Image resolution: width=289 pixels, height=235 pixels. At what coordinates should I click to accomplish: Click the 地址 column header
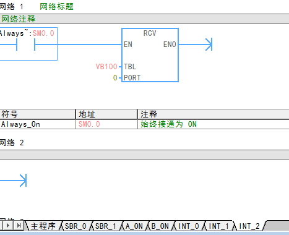click(x=106, y=114)
